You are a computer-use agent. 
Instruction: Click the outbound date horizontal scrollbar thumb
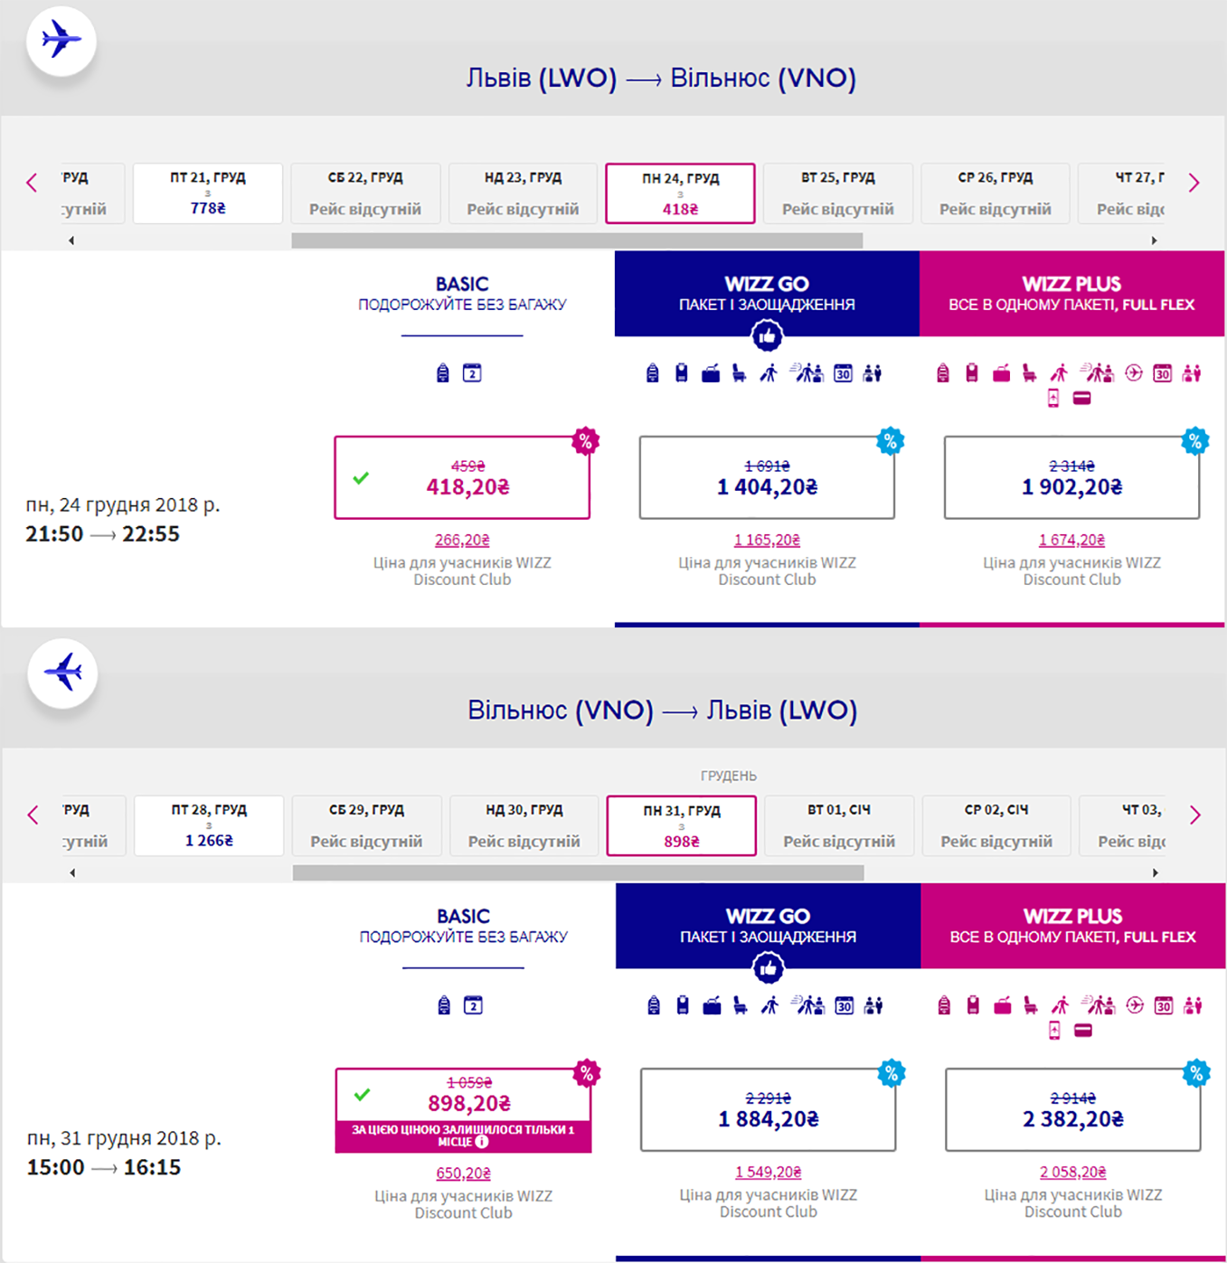pyautogui.click(x=577, y=240)
